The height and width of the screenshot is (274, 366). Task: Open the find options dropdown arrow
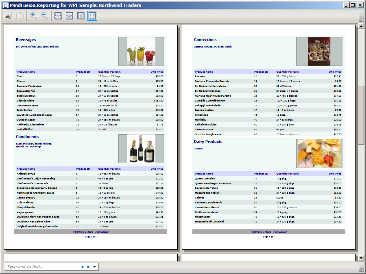[95, 267]
